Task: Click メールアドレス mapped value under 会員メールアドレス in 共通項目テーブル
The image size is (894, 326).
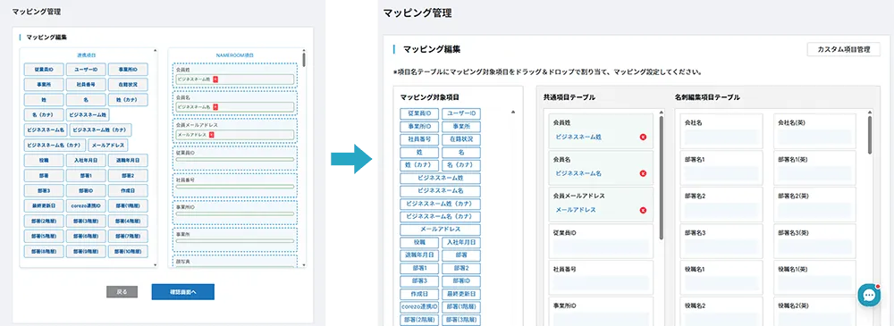Action: click(576, 210)
